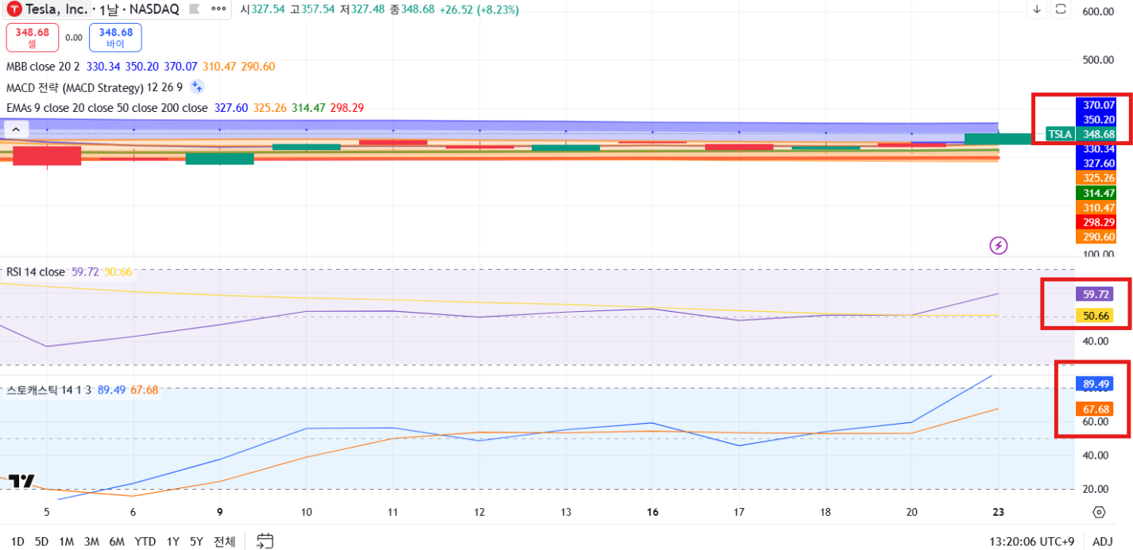The height and width of the screenshot is (550, 1133).
Task: Click the 314.47 green price axis label
Action: [x=1096, y=193]
